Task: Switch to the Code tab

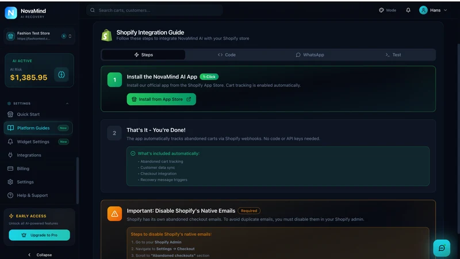Action: pyautogui.click(x=227, y=55)
